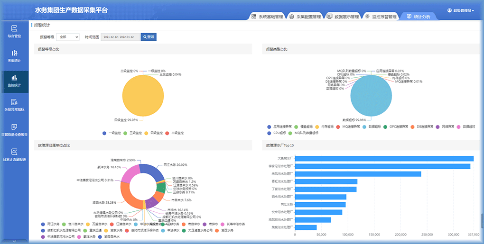The width and height of the screenshot is (484, 244).
Task: Toggle 一级监控 legend in alarm level chart
Action: click(105, 133)
